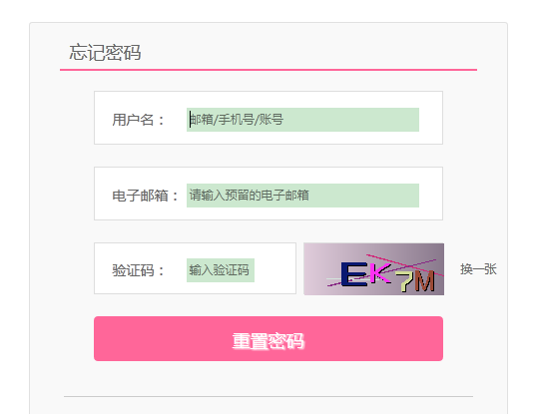Viewport: 540px width, 414px height.
Task: Click the 邮箱/手机号/账号 username input field
Action: pos(302,120)
